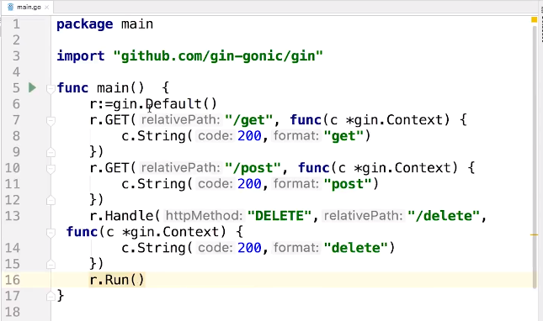Image resolution: width=543 pixels, height=321 pixels.
Task: Collapse func main fold marker on line 5
Action: 51,89
